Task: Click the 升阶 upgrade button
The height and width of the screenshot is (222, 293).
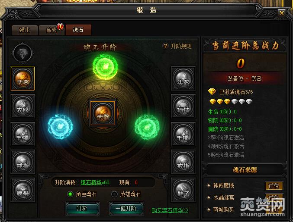Action: (82, 208)
